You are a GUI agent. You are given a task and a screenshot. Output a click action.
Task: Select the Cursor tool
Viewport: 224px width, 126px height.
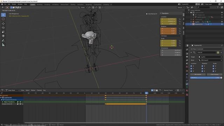(3, 19)
